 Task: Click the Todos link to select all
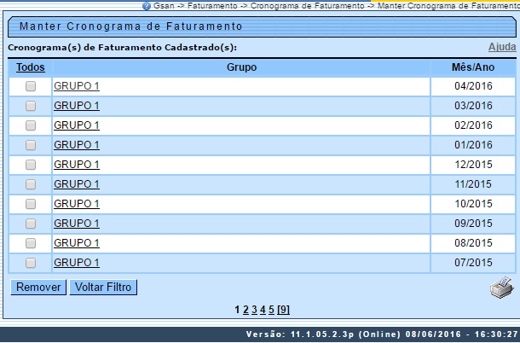pyautogui.click(x=31, y=67)
